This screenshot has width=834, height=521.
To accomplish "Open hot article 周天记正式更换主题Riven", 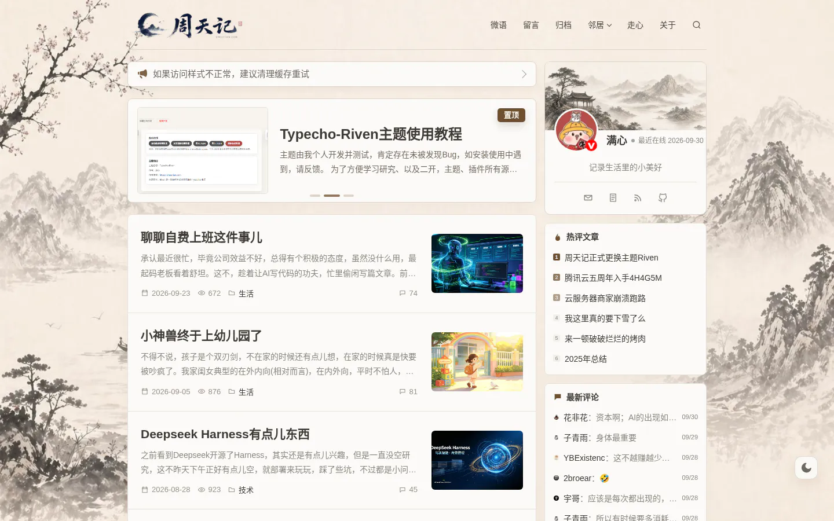I will pos(612,258).
